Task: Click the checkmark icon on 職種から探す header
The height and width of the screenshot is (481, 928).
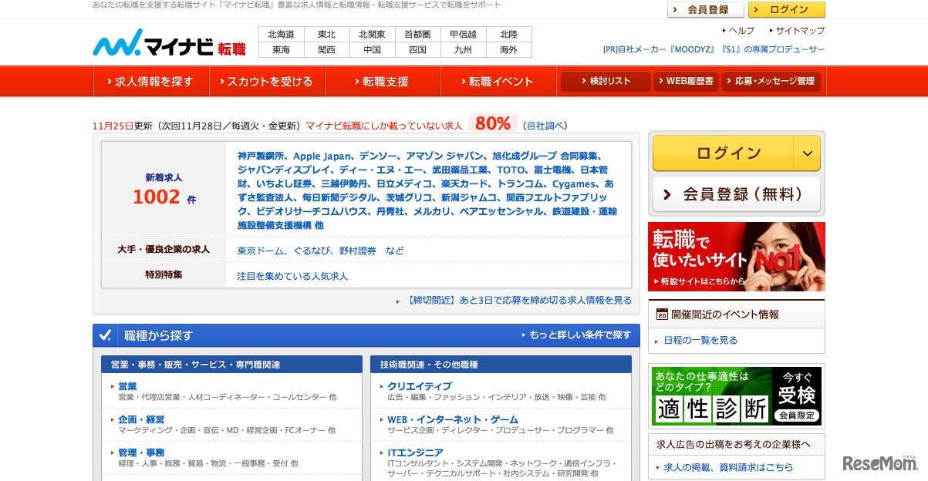Action: click(x=105, y=335)
